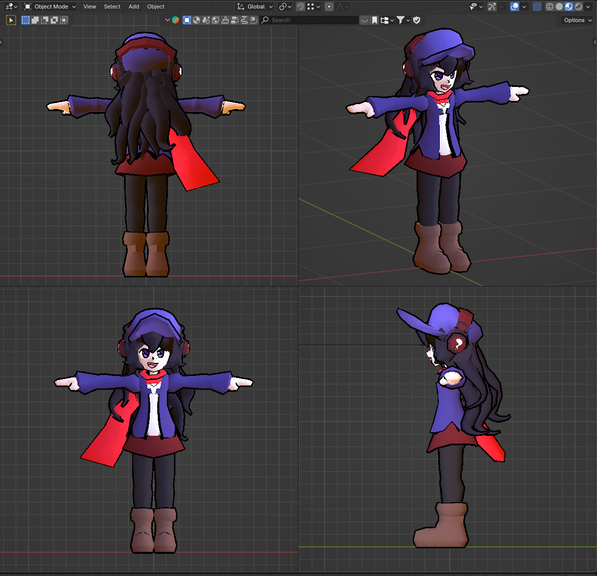This screenshot has width=597, height=576.
Task: Click the colorful cube asset icon
Action: coord(175,20)
